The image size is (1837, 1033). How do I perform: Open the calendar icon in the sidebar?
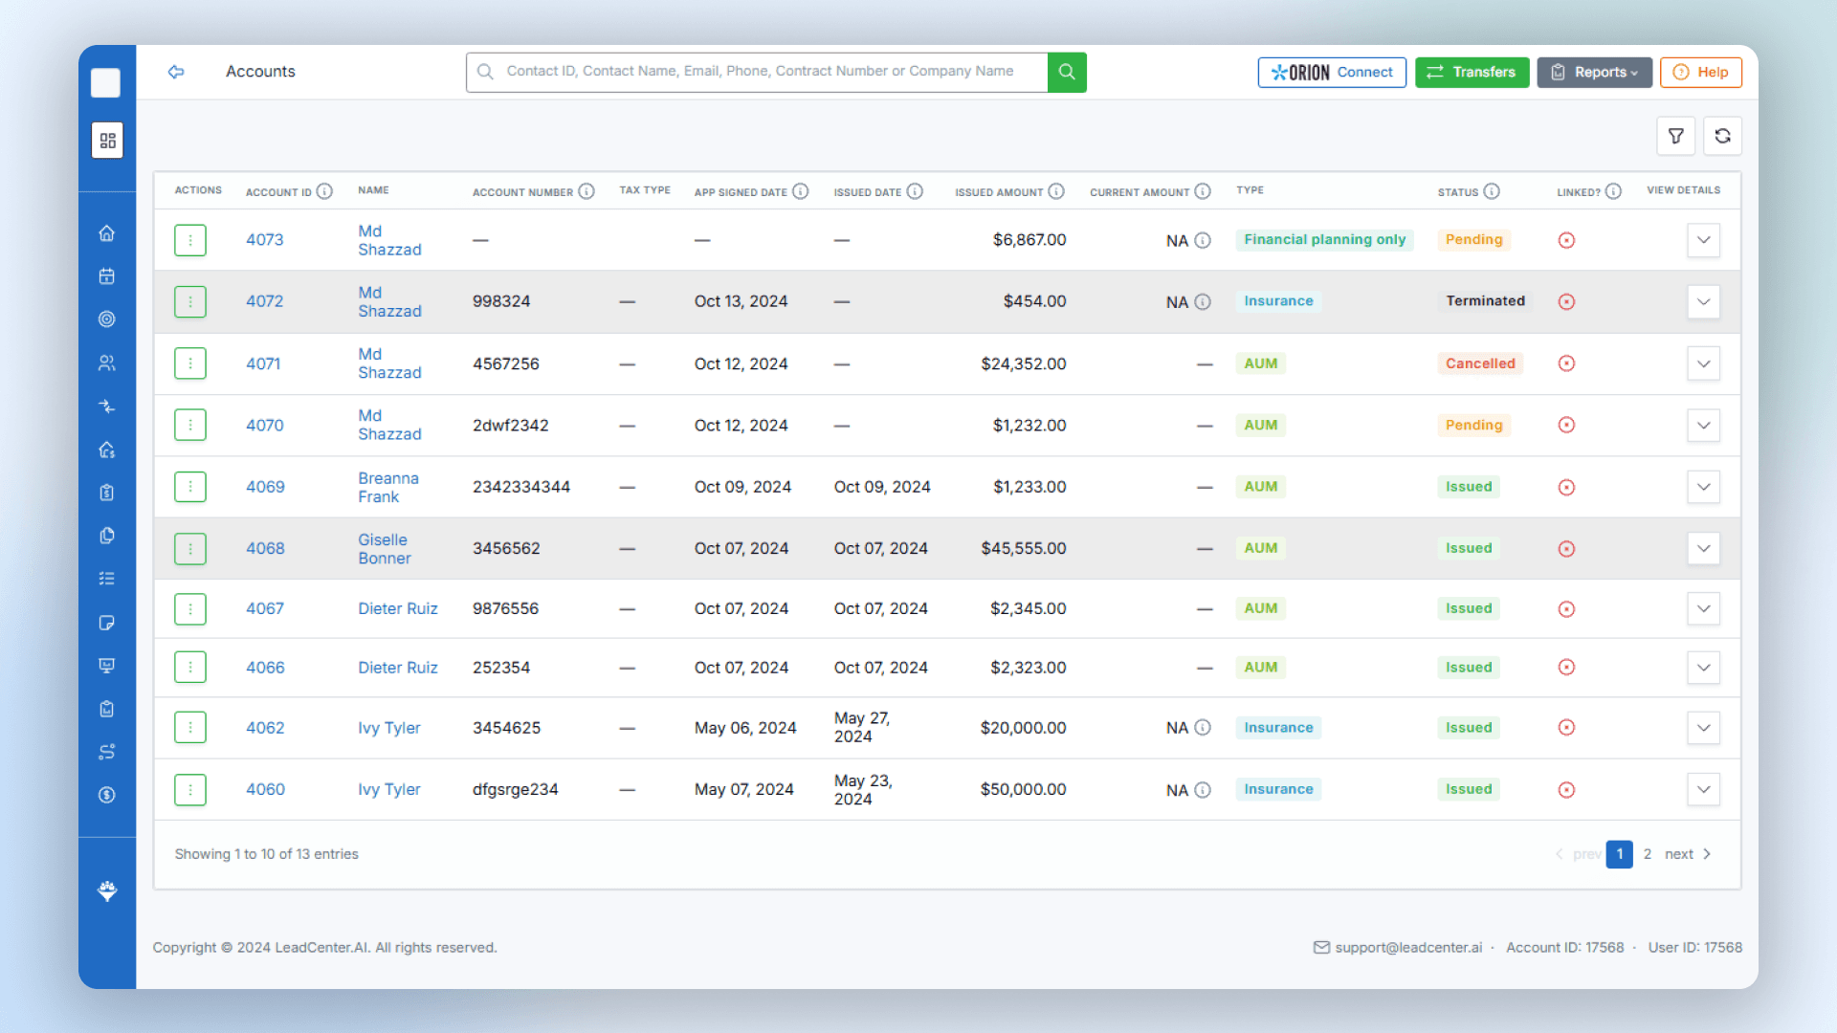107,276
